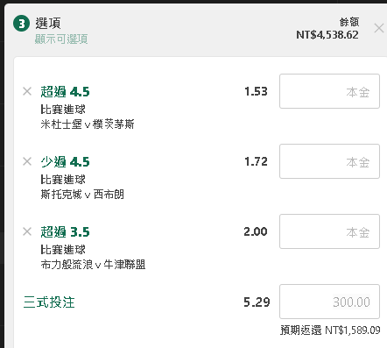Click the 1.53 odds value

[256, 91]
